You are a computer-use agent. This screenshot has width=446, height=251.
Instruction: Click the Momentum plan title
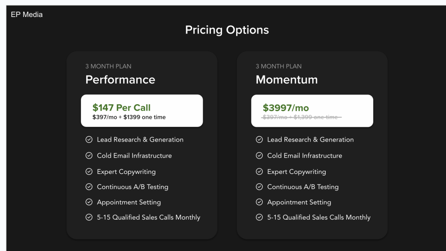(287, 80)
